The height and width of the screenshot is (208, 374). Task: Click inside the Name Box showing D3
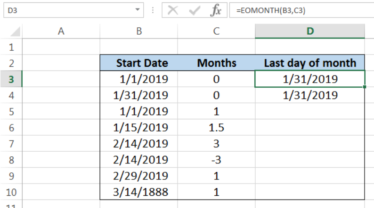66,10
